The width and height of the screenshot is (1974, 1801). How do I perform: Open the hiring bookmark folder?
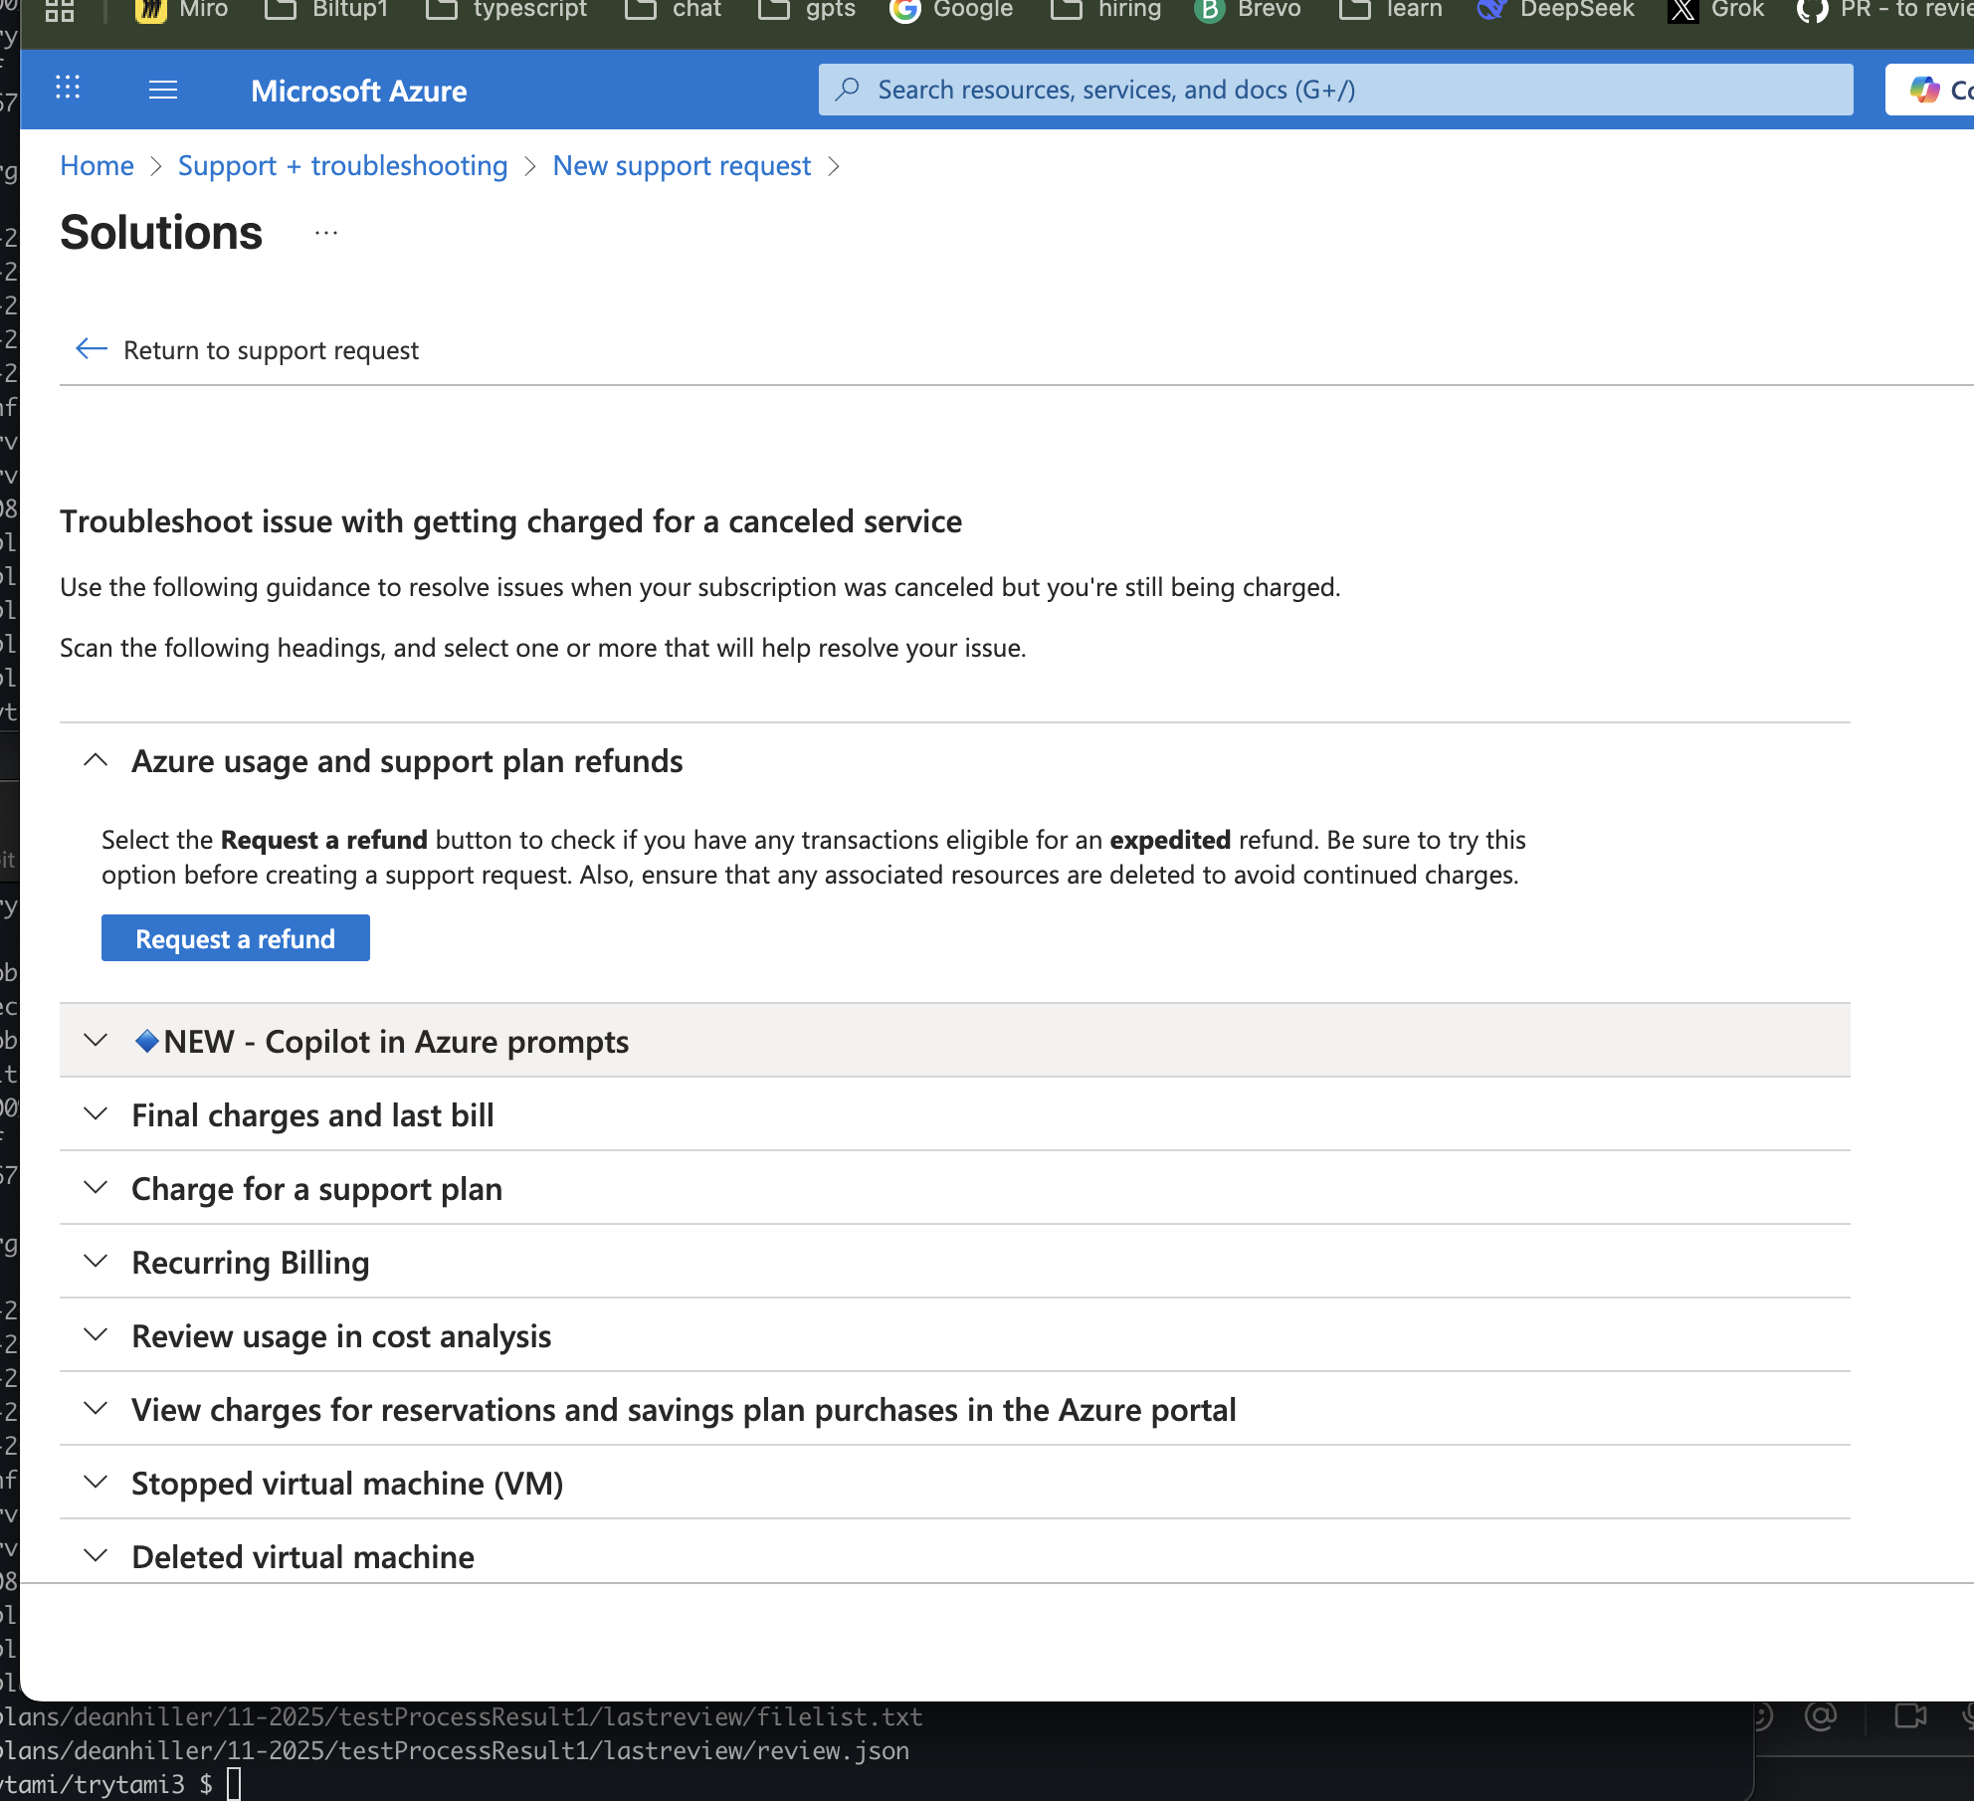click(x=1106, y=10)
